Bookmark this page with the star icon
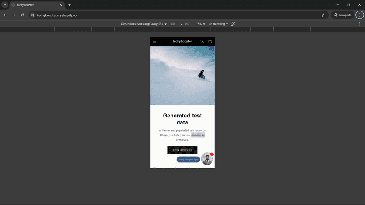 coord(323,15)
